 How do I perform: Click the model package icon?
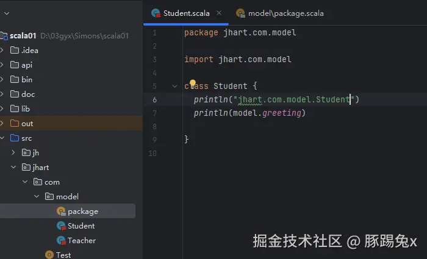click(49, 196)
